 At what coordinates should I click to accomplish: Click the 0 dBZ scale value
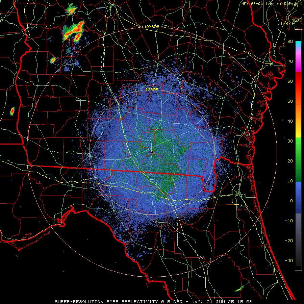click(292, 201)
